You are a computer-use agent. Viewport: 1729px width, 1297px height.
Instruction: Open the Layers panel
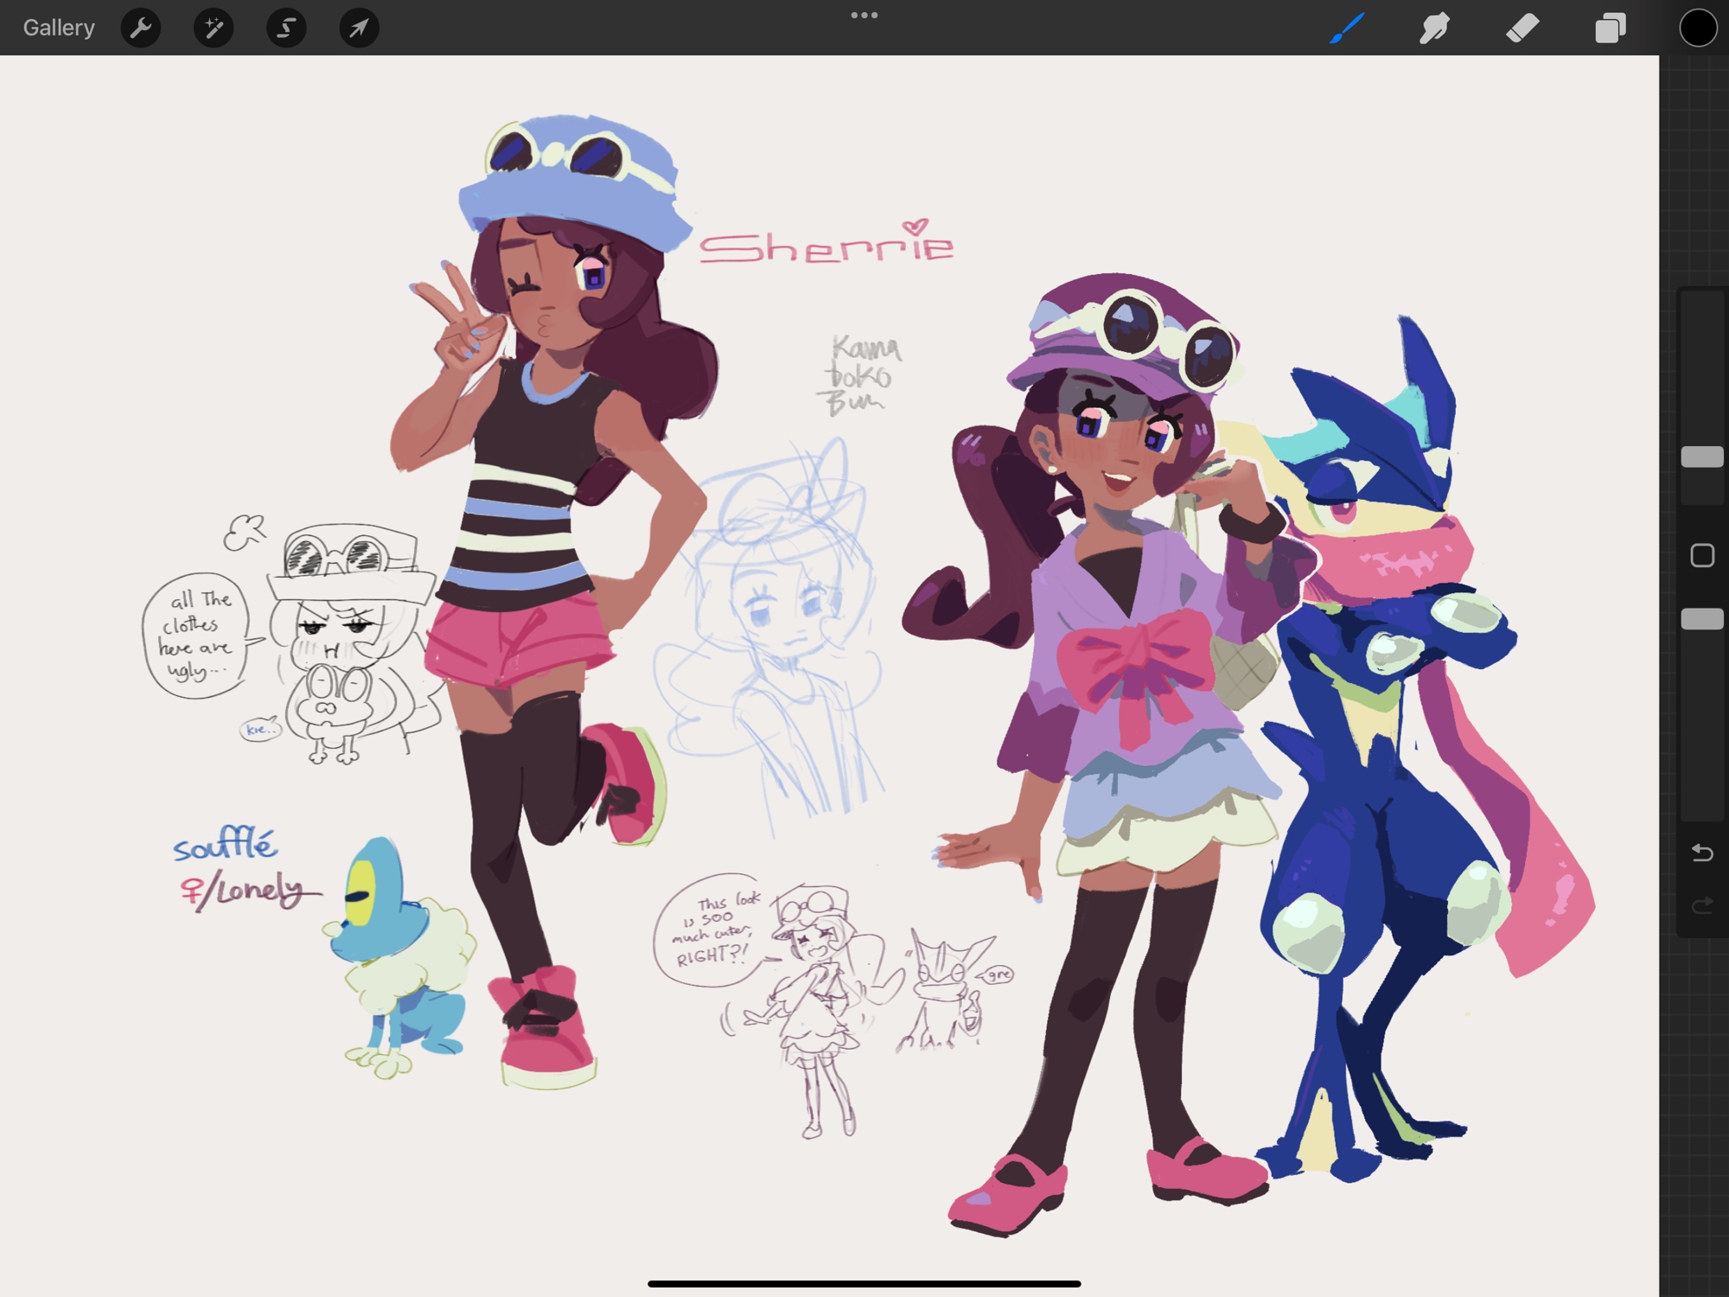point(1610,28)
